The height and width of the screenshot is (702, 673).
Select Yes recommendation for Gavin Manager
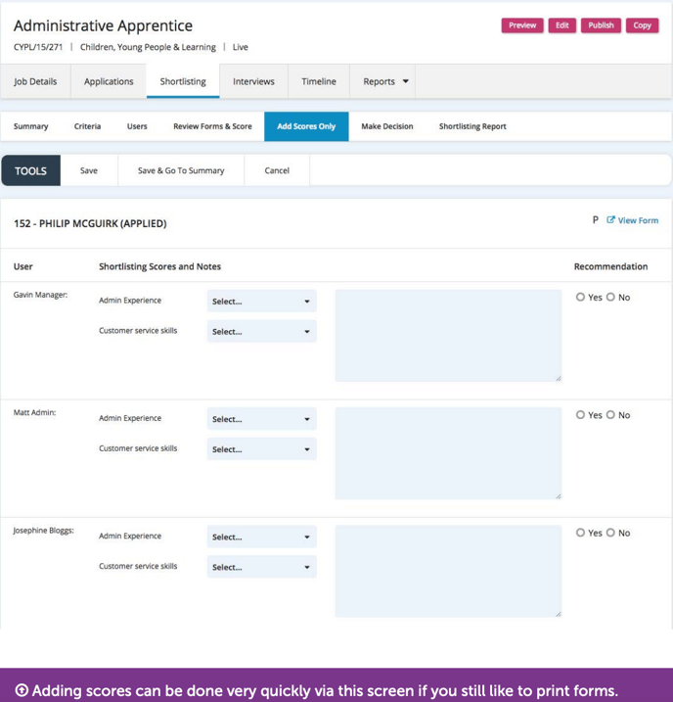tap(580, 297)
